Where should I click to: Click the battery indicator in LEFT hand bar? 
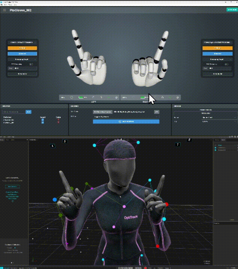tap(81, 98)
